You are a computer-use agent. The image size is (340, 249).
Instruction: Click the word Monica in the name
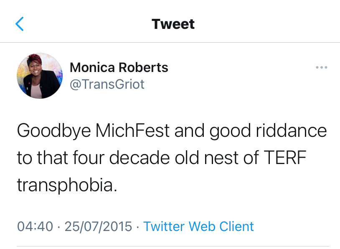pos(93,67)
